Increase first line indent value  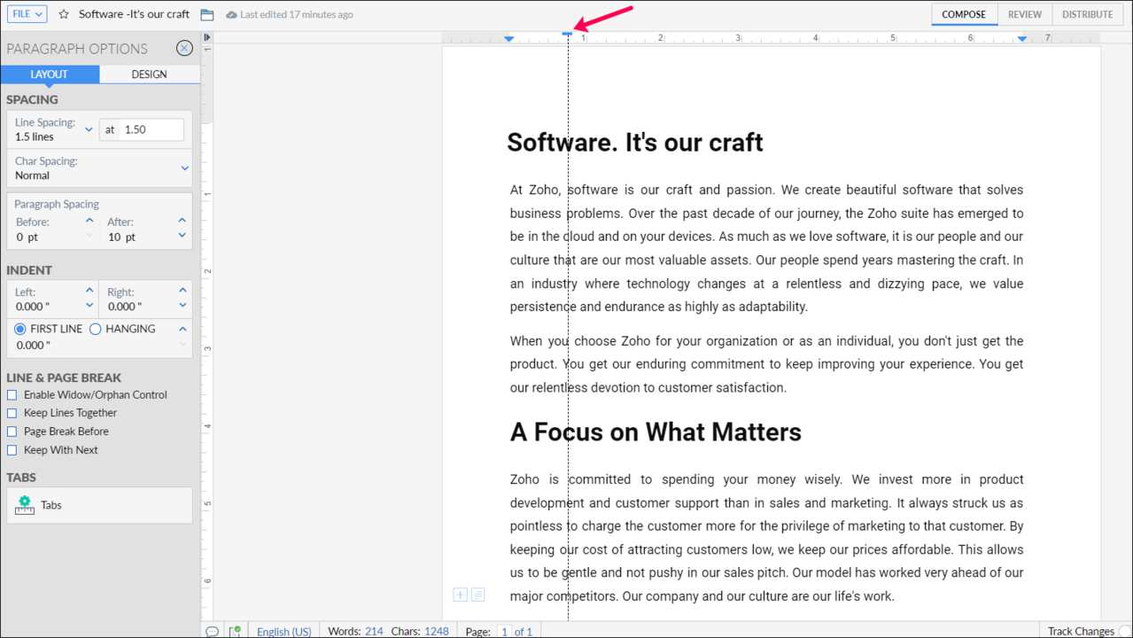click(182, 330)
